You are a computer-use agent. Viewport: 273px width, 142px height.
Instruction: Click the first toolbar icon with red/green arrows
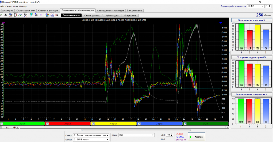[x=1, y=15]
